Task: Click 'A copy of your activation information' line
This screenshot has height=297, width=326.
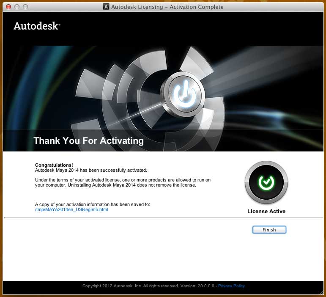Action: click(93, 204)
